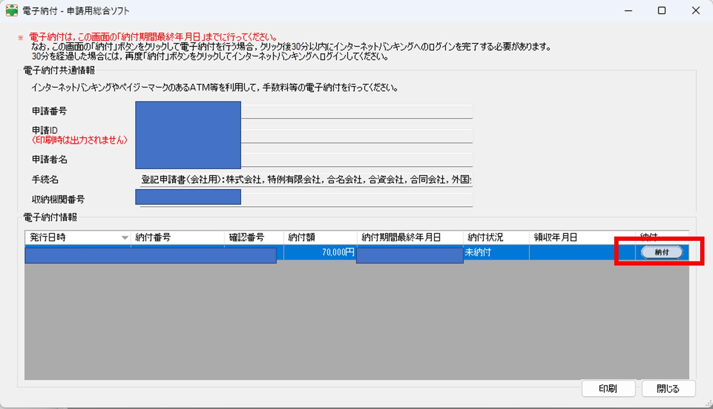Click the 納付期間最終年月日 column header
The image size is (713, 409).
410,238
